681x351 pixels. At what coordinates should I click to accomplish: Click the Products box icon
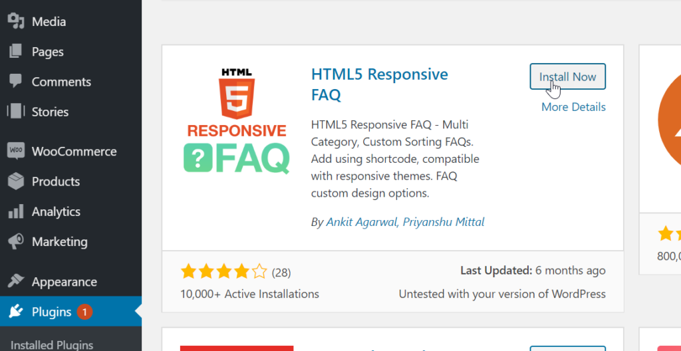point(16,181)
